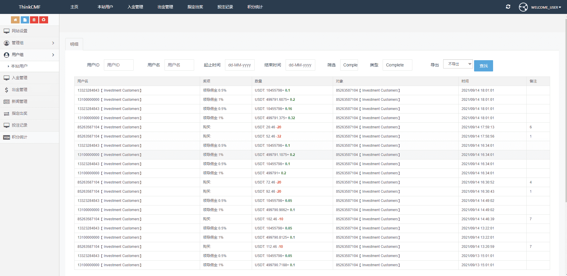567x276 pixels.
Task: Open 入金管理 in the top navigation
Action: (135, 7)
